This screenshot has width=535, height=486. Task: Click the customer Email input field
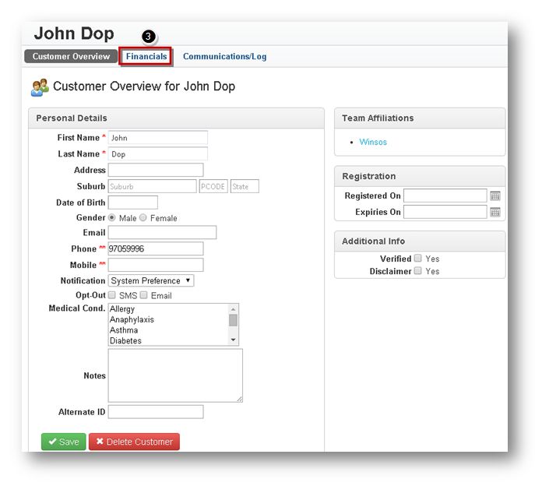162,232
